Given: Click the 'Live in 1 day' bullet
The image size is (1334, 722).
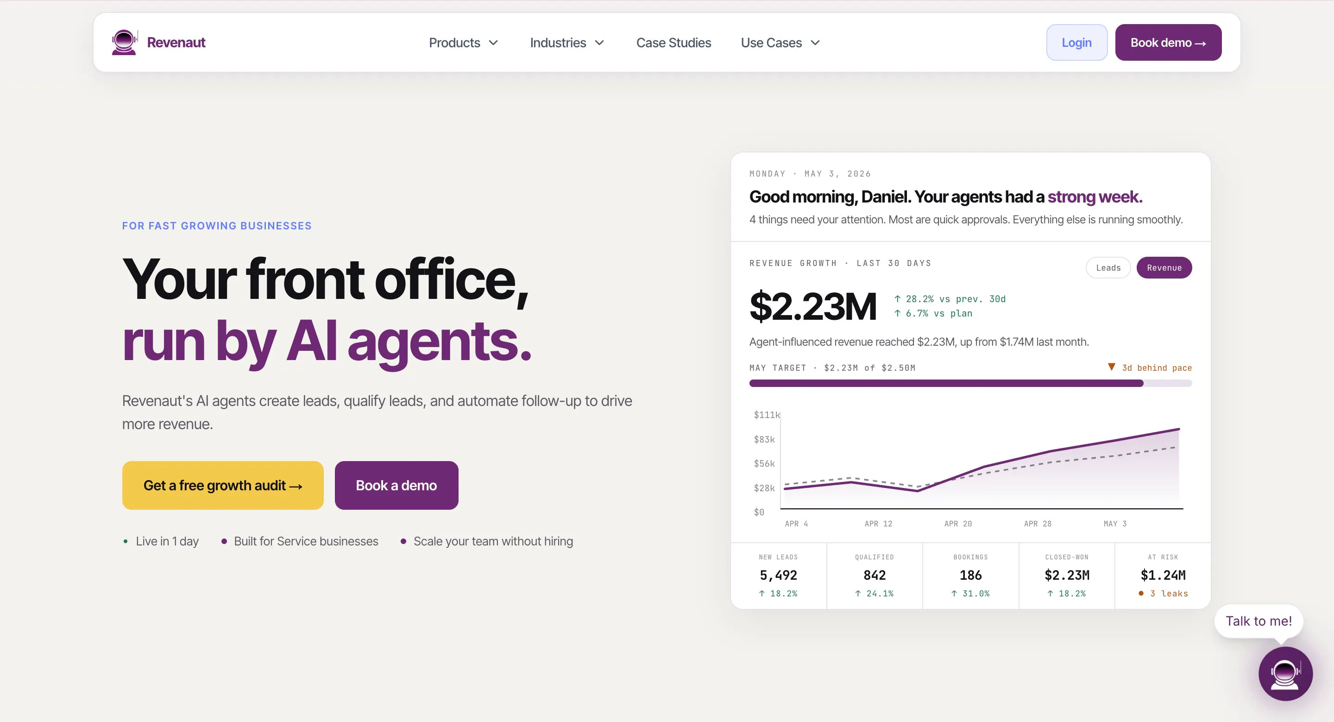Looking at the screenshot, I should coord(161,541).
